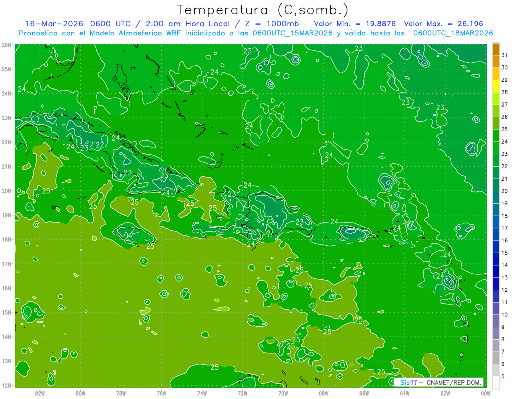Click the '12N' latitude axis label
This screenshot has width=516, height=399.
pyautogui.click(x=6, y=385)
